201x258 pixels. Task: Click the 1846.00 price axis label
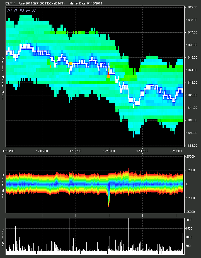(192, 45)
